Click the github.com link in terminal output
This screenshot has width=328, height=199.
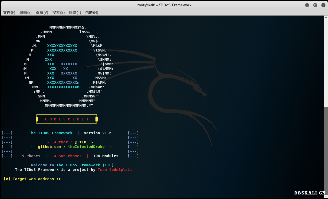point(50,147)
